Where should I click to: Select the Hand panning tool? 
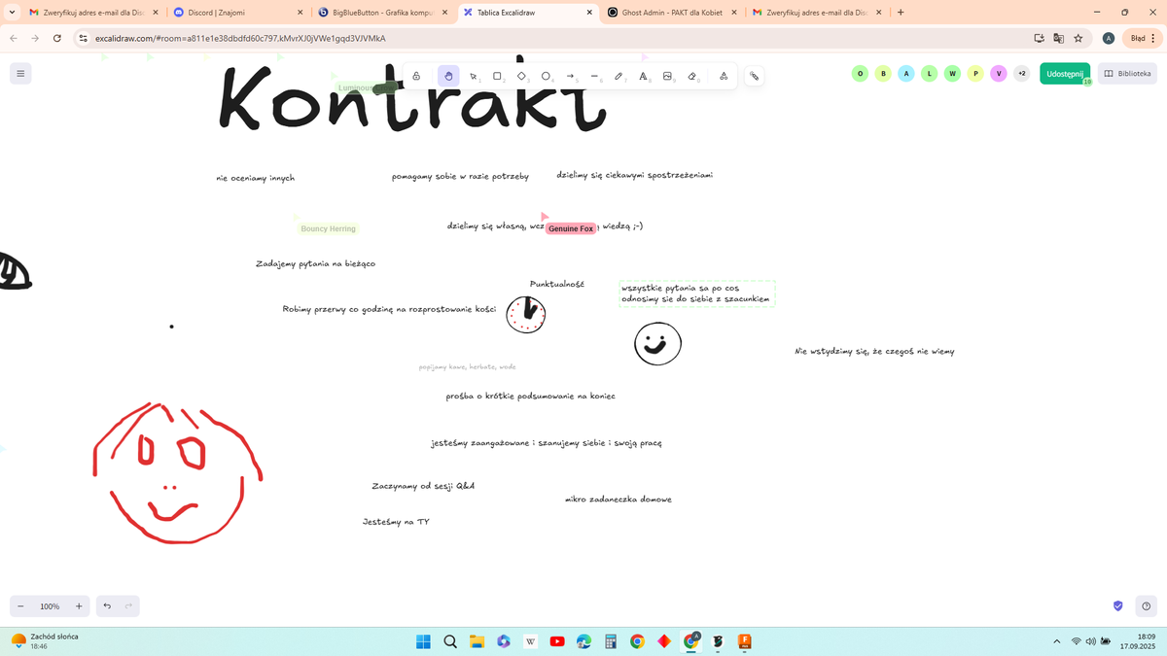click(448, 76)
